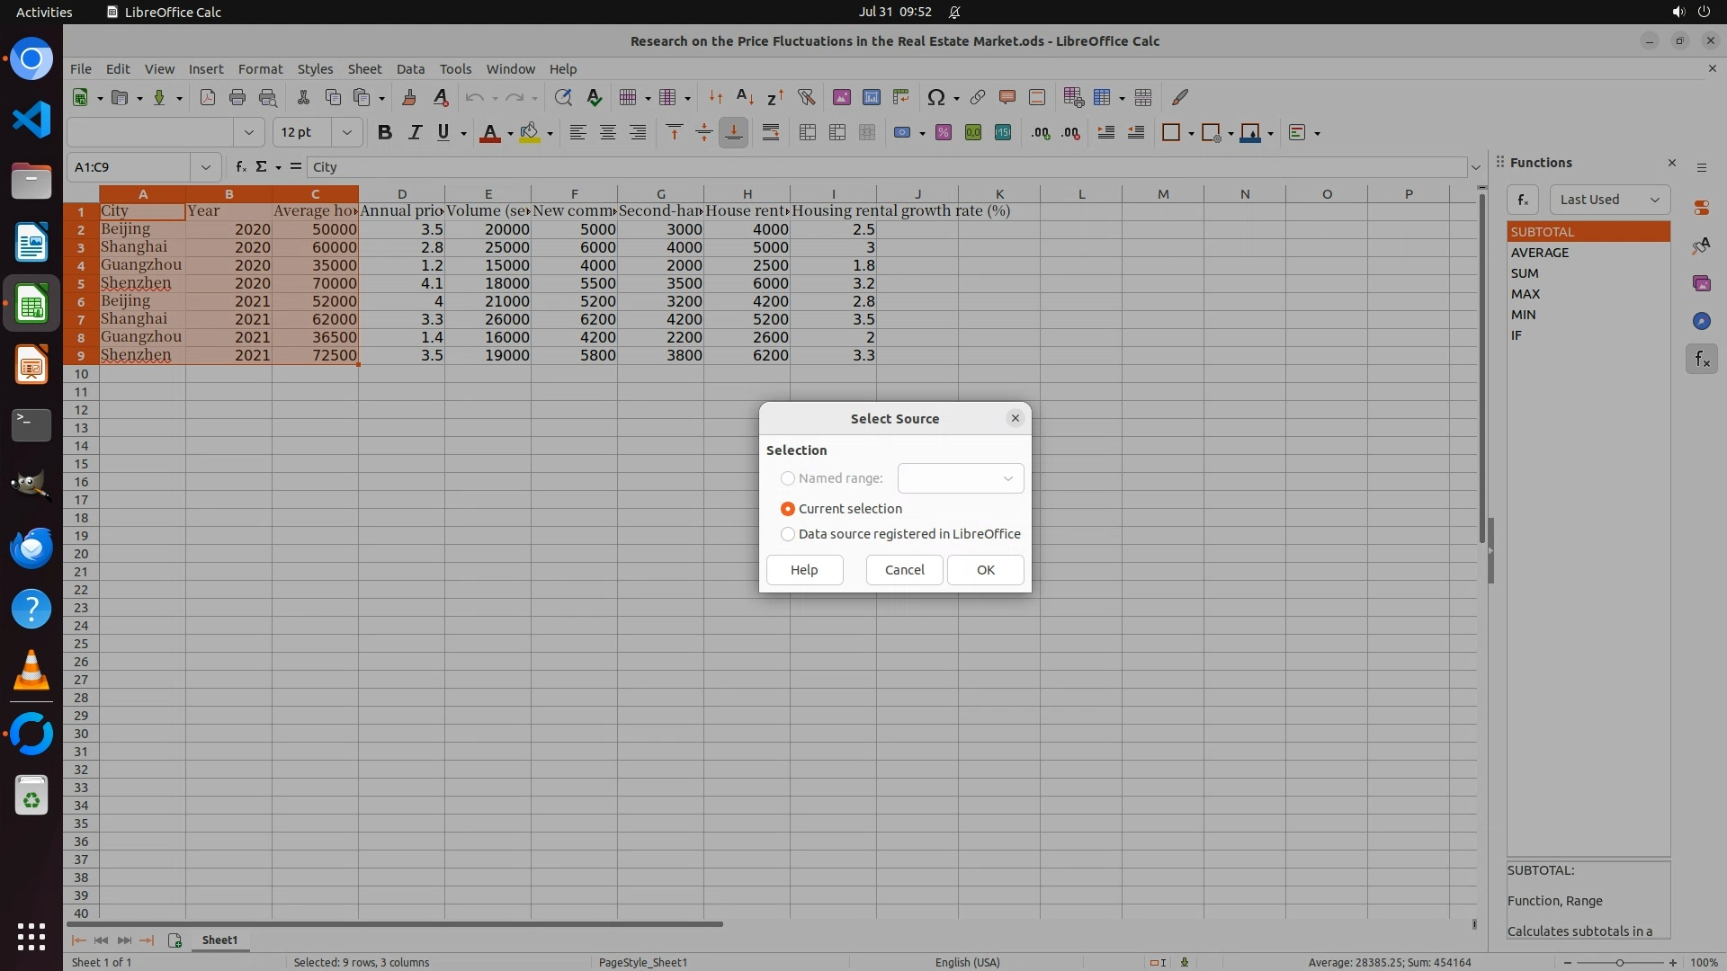
Task: Open the Data menu
Action: coord(410,69)
